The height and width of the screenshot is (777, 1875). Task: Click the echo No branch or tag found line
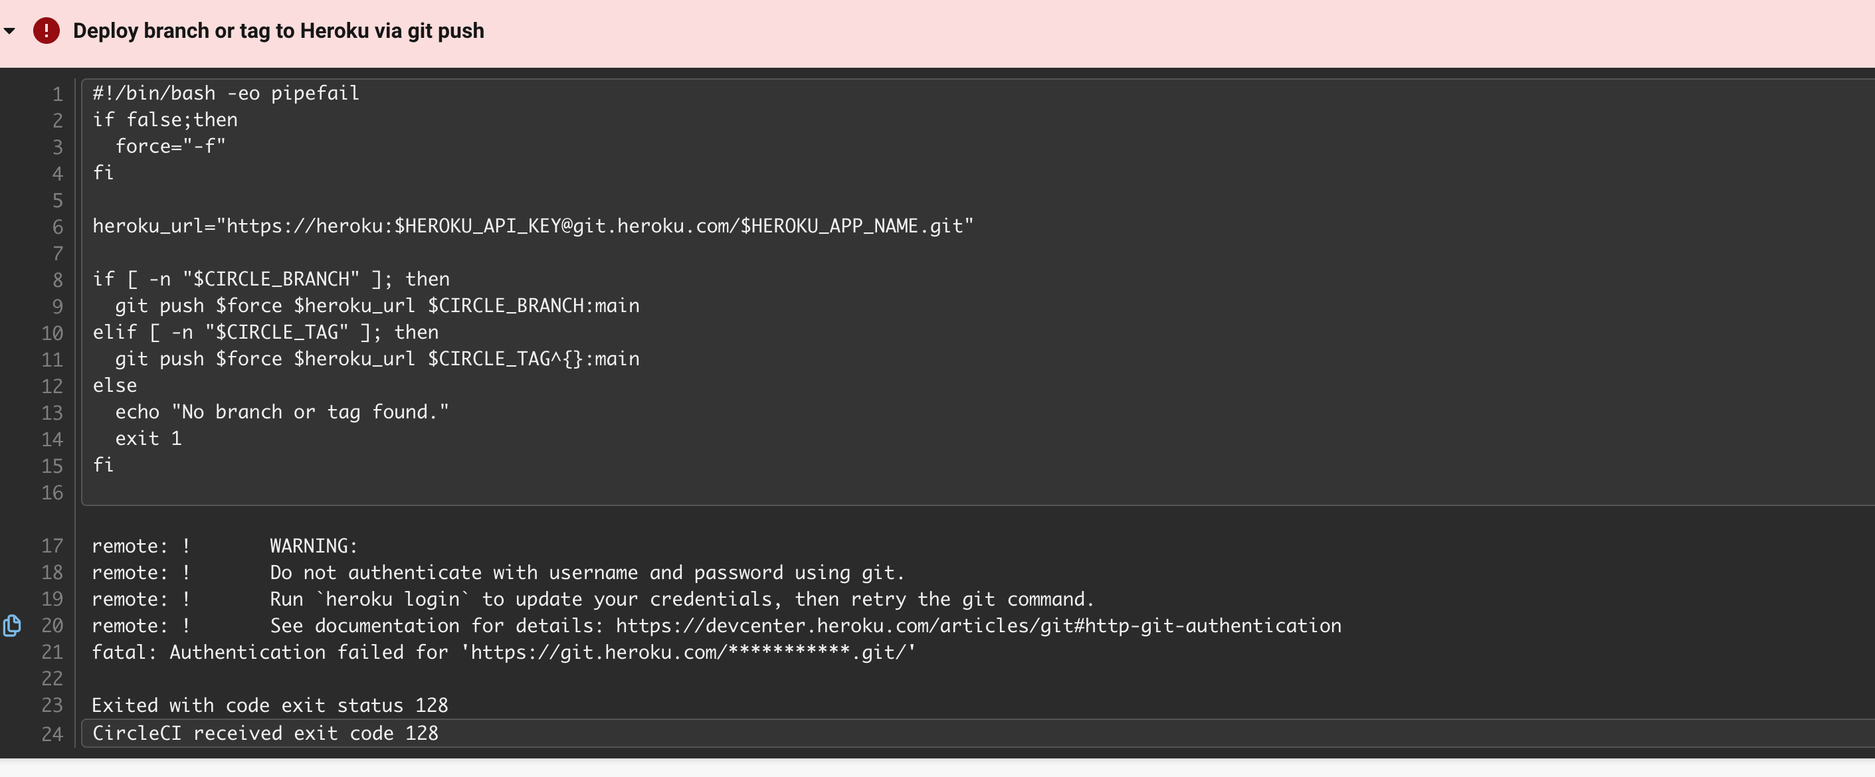click(281, 412)
